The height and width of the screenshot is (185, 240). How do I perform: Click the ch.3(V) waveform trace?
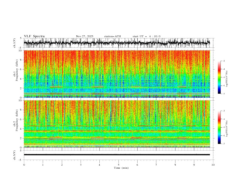pyautogui.click(x=117, y=155)
